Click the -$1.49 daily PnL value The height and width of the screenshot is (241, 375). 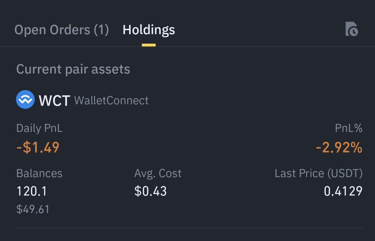point(38,148)
